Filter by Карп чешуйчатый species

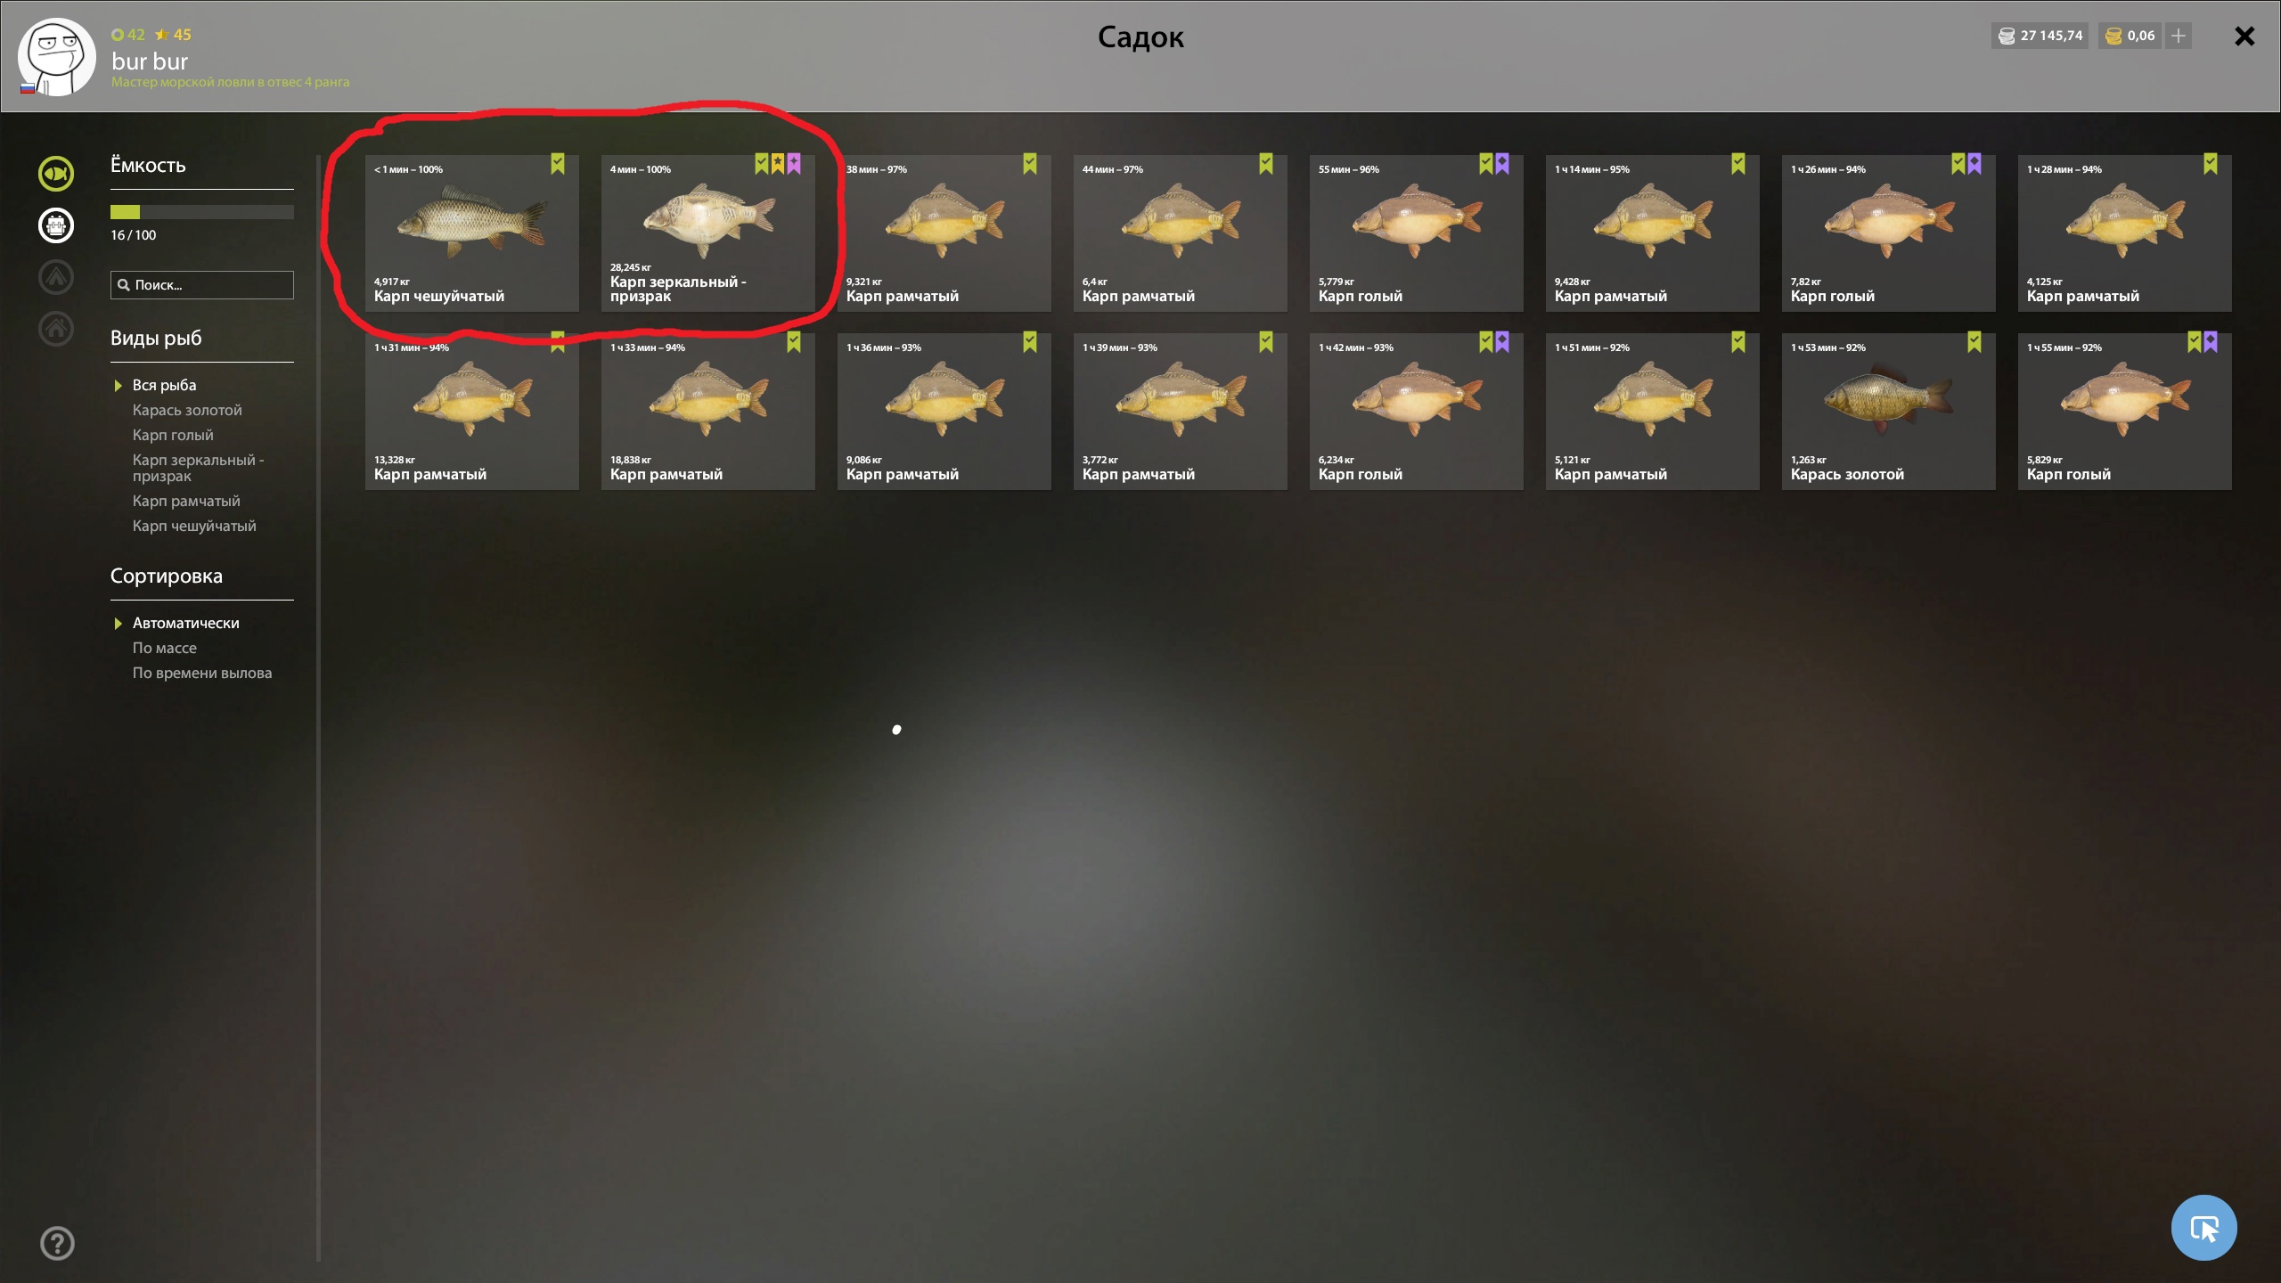click(194, 526)
